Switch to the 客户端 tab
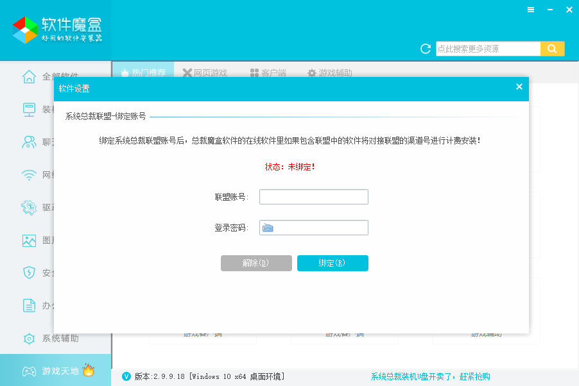The height and width of the screenshot is (386, 579). point(268,72)
